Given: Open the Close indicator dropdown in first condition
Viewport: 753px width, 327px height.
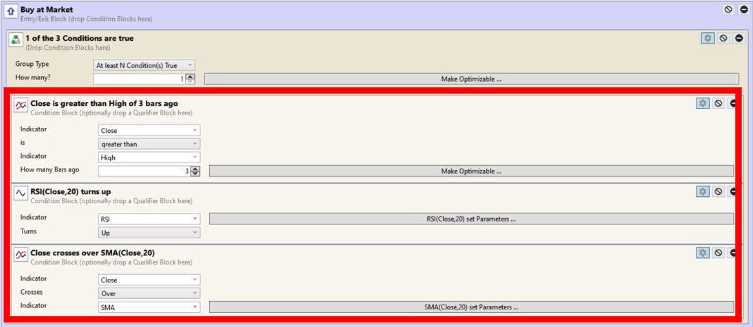Looking at the screenshot, I should (149, 130).
